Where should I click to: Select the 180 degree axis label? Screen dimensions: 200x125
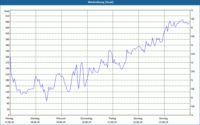(7, 80)
